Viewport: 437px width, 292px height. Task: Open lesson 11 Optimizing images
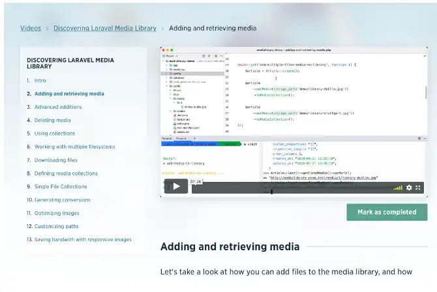(x=57, y=213)
